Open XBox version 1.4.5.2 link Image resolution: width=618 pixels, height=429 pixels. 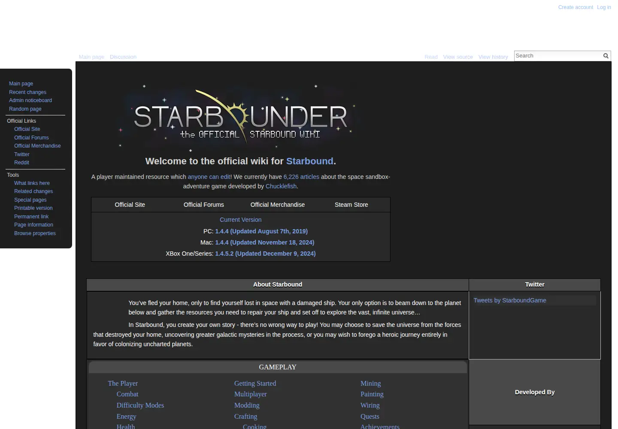pos(265,254)
